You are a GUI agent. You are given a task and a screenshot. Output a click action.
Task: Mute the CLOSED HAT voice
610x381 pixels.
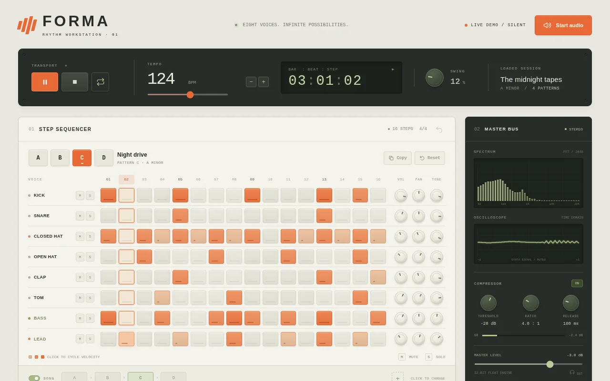coord(80,236)
